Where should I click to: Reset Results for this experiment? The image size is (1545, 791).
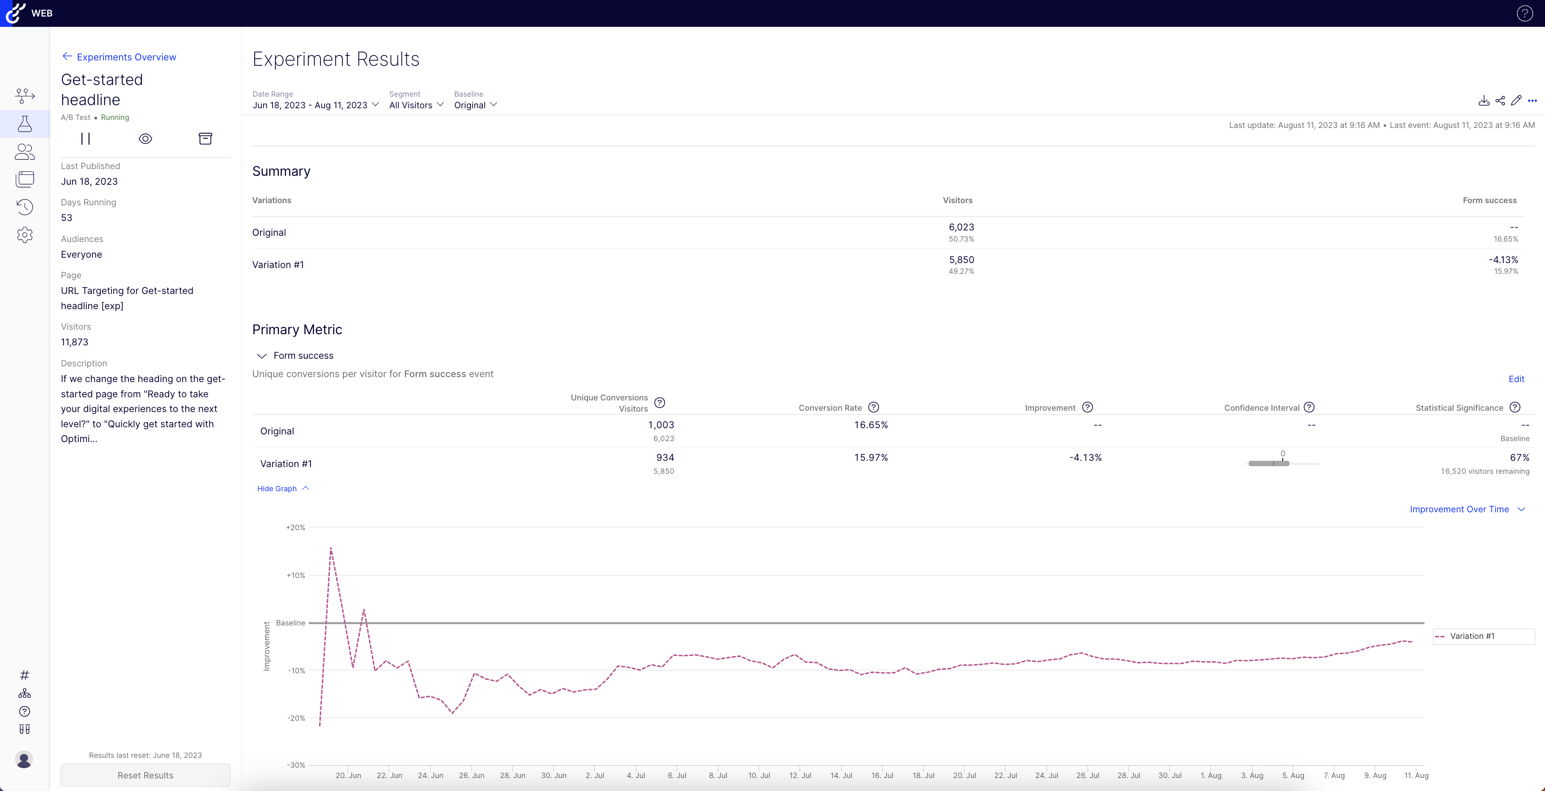tap(145, 775)
